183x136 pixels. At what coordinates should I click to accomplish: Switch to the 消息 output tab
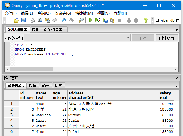click(46, 86)
